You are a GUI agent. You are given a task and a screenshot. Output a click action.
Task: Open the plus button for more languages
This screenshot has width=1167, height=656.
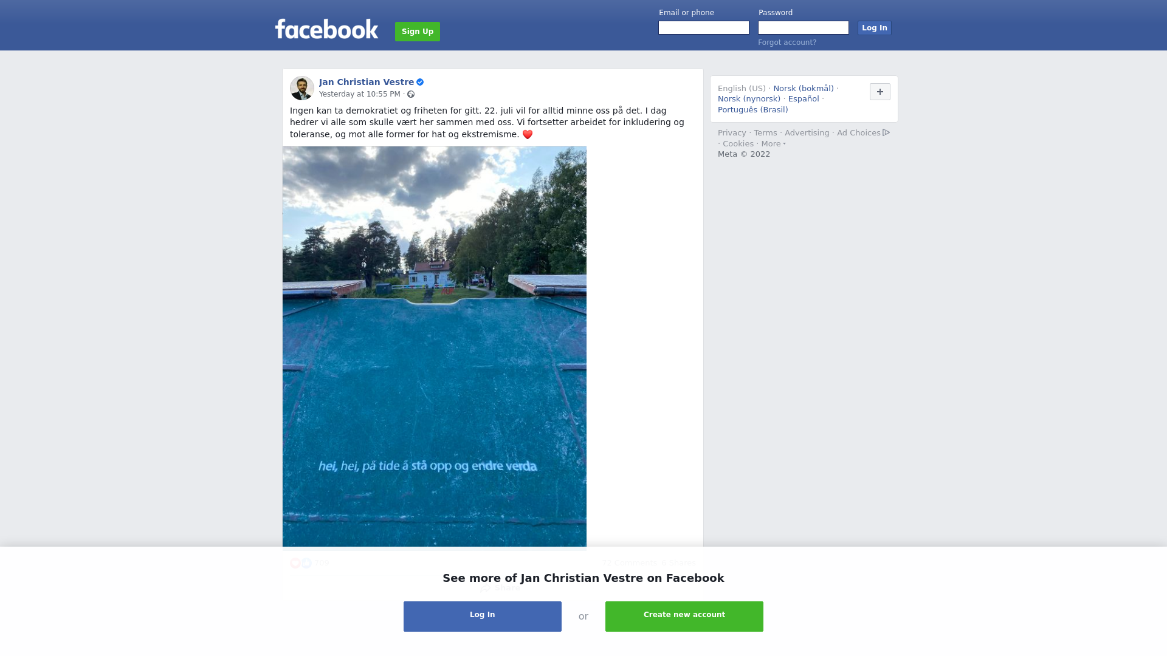click(880, 92)
